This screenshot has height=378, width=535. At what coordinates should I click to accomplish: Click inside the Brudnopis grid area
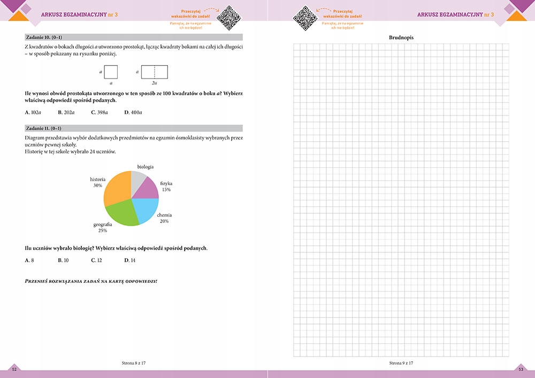pyautogui.click(x=401, y=200)
